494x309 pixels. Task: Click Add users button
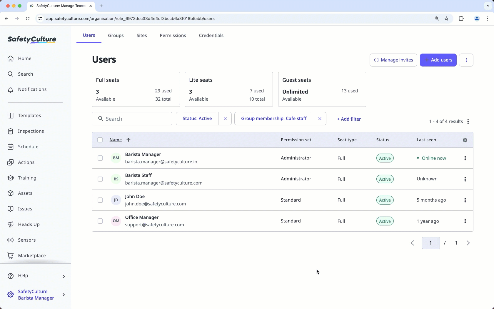pos(438,60)
